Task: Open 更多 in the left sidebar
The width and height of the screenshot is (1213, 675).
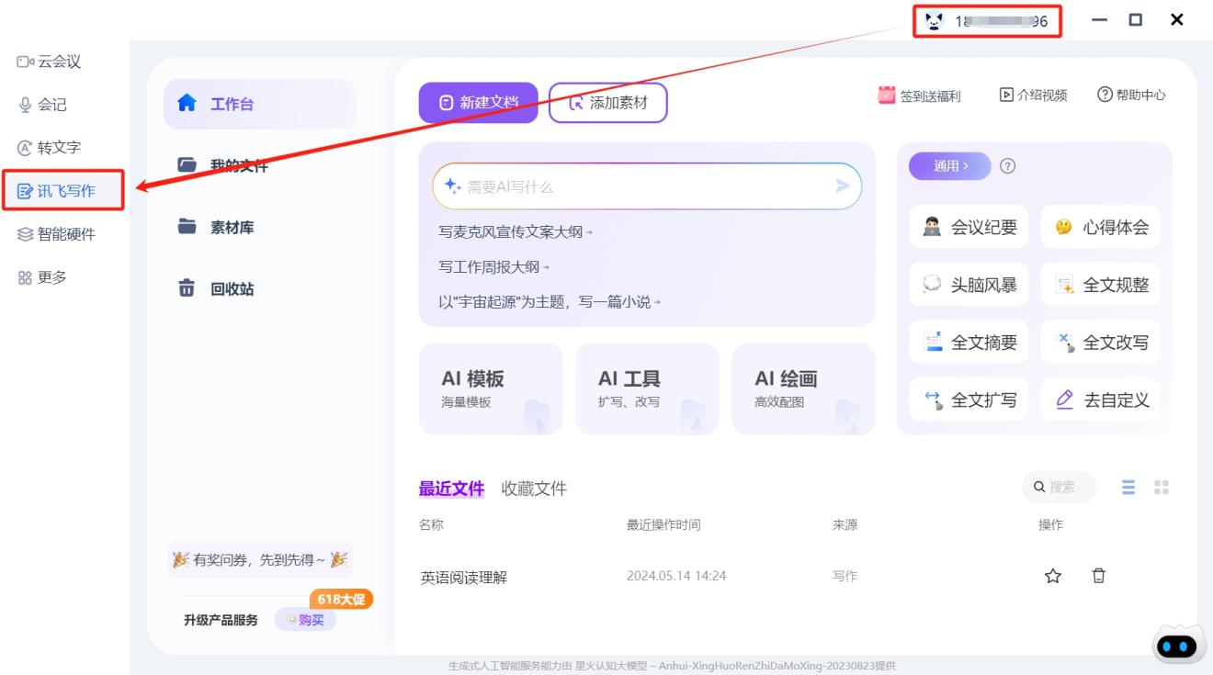Action: click(42, 277)
